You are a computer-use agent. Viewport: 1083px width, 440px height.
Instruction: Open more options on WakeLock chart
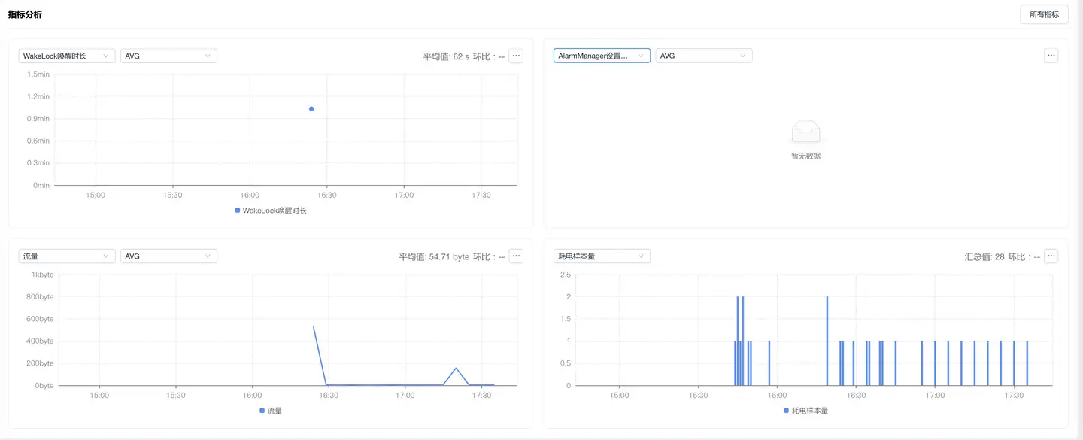point(516,56)
